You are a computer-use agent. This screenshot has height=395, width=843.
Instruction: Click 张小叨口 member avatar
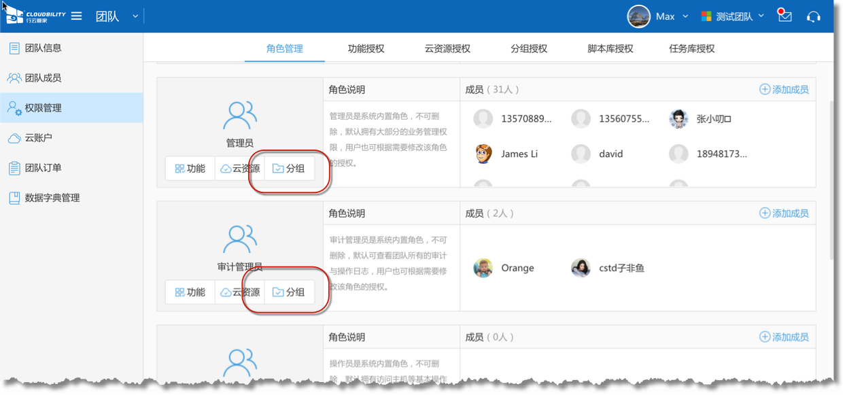coord(678,118)
